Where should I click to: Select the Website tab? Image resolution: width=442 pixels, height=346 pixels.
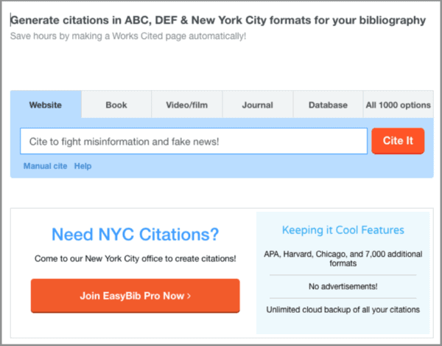coord(46,105)
